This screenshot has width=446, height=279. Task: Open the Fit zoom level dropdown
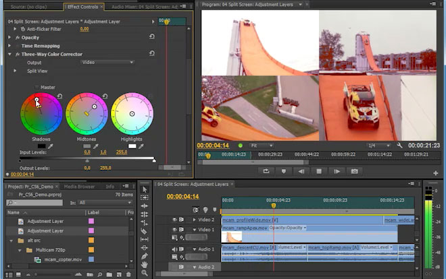point(262,145)
